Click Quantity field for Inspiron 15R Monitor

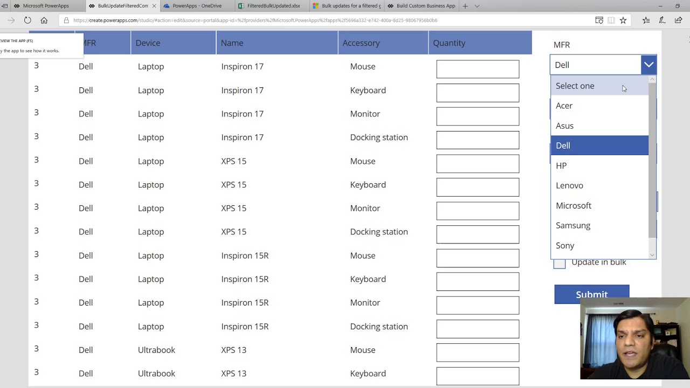[x=478, y=305]
